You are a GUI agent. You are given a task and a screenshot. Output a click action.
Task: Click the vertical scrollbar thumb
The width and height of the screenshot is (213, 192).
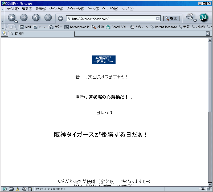tap(210, 77)
